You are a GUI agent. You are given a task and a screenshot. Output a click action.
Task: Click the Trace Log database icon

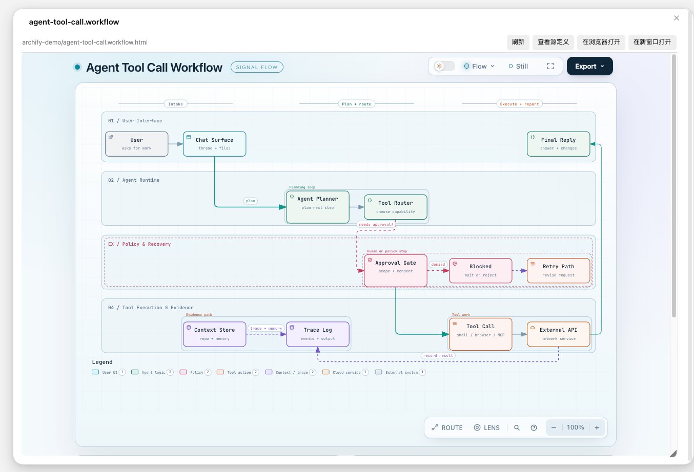click(292, 327)
